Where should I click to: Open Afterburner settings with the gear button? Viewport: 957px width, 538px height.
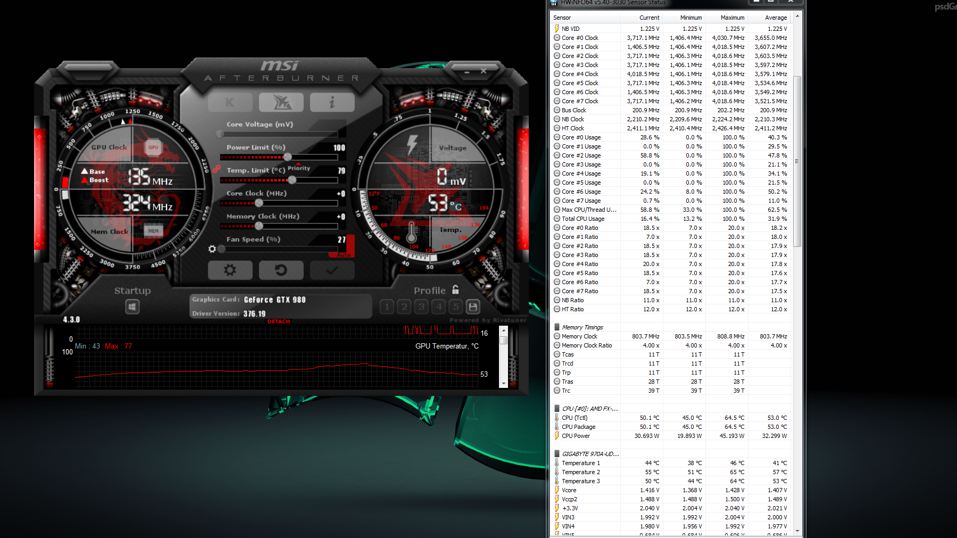tap(230, 270)
